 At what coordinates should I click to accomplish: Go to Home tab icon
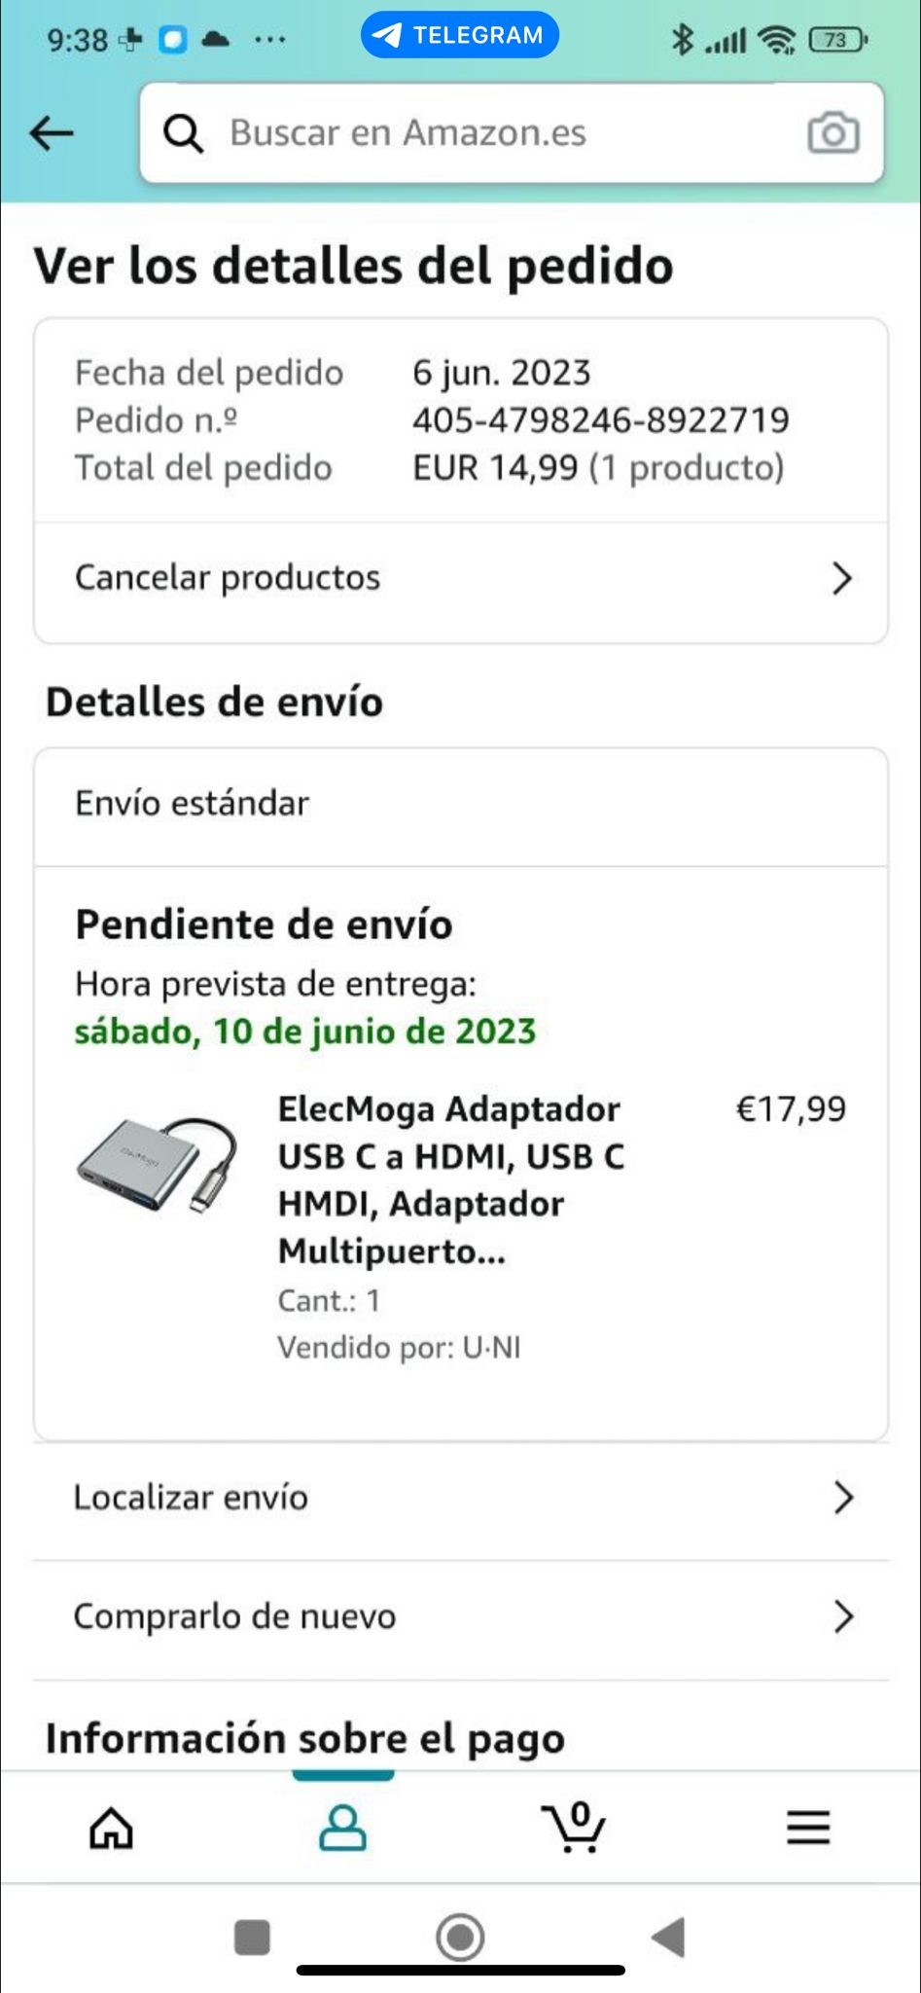click(112, 1829)
